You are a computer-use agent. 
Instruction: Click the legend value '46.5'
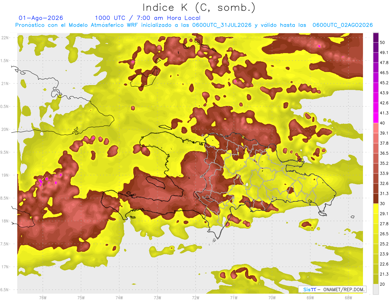384,73
